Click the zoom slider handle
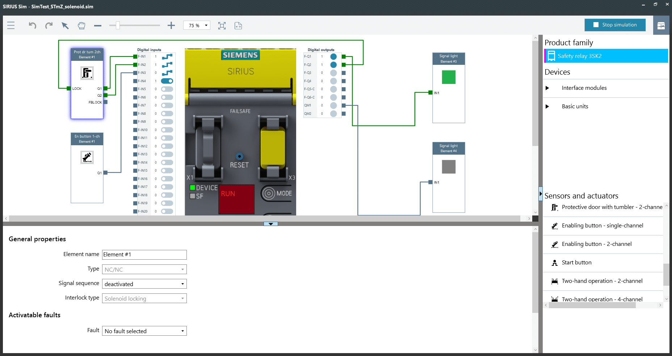This screenshot has height=356, width=672. (118, 25)
